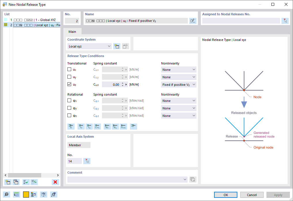Apply the My release preset icon
Screen dimensions: 293x201
tap(107, 126)
